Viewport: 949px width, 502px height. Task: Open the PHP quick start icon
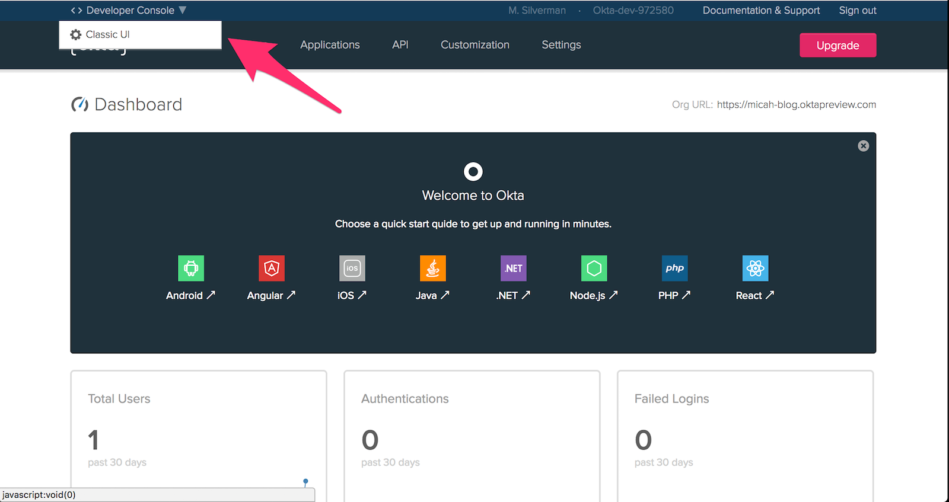pyautogui.click(x=674, y=268)
